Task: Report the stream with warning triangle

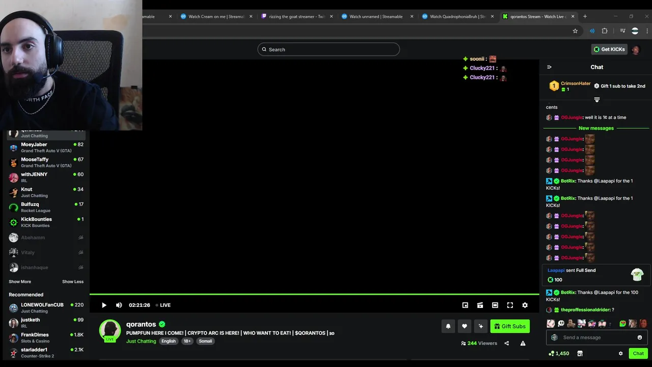Action: [523, 344]
